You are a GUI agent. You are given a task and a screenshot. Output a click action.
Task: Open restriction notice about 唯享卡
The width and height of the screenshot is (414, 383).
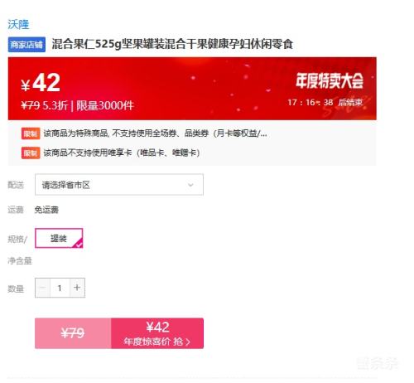[x=122, y=153]
